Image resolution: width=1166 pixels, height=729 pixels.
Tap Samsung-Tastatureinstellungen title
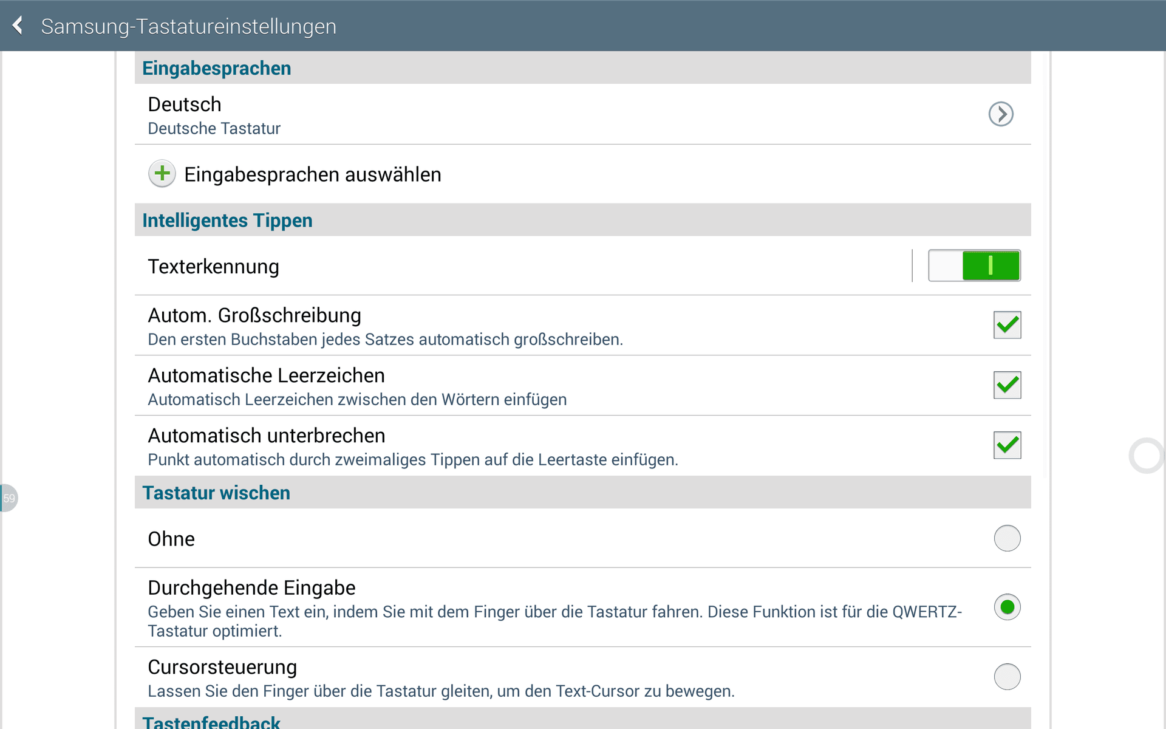click(x=188, y=26)
